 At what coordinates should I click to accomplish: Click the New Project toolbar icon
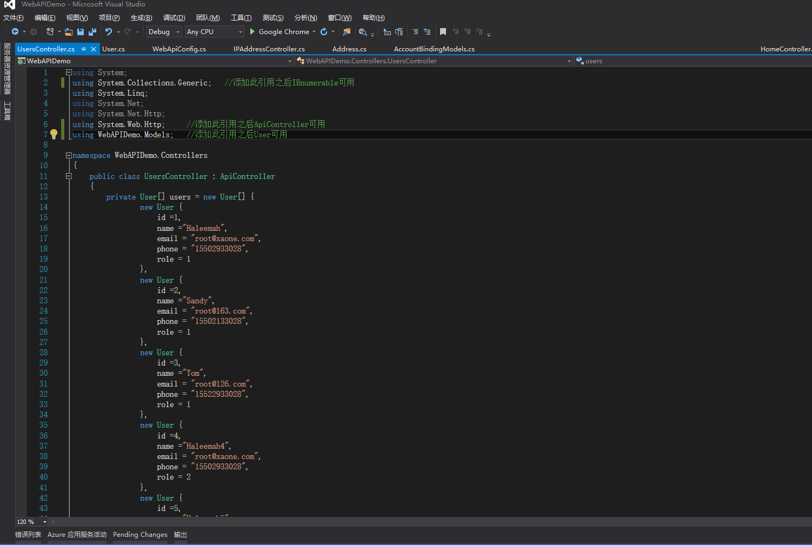tap(50, 32)
